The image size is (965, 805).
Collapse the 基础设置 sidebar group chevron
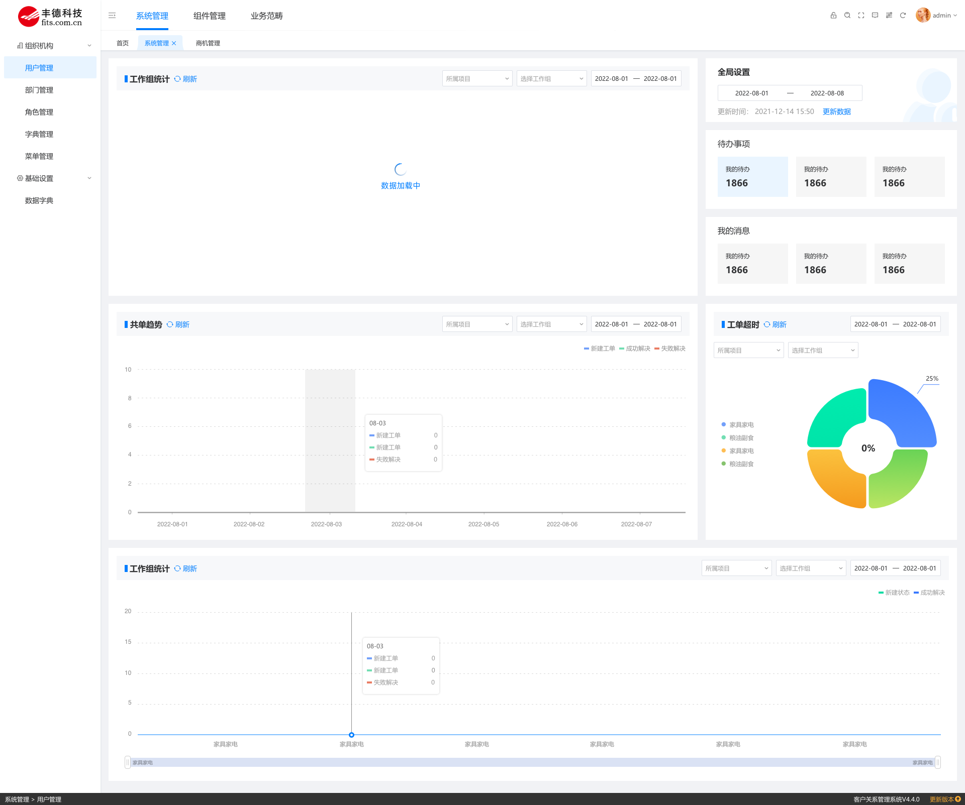coord(89,178)
